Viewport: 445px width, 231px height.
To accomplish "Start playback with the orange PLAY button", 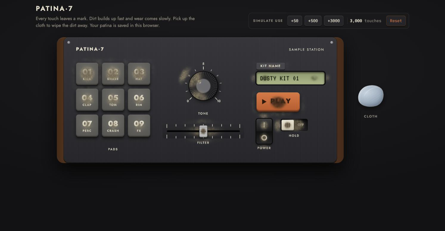I will click(x=278, y=102).
